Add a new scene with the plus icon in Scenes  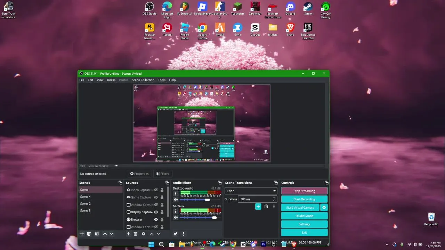pos(82,234)
